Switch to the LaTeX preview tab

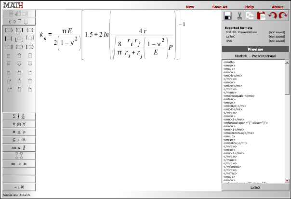coord(255,187)
